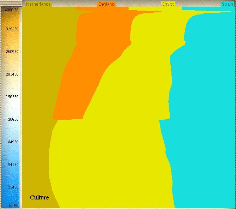The height and width of the screenshot is (209, 236).
Task: Click the Egypt legend label
Action: pyautogui.click(x=168, y=4)
